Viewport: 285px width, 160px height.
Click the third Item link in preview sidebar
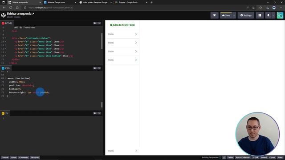click(122, 52)
